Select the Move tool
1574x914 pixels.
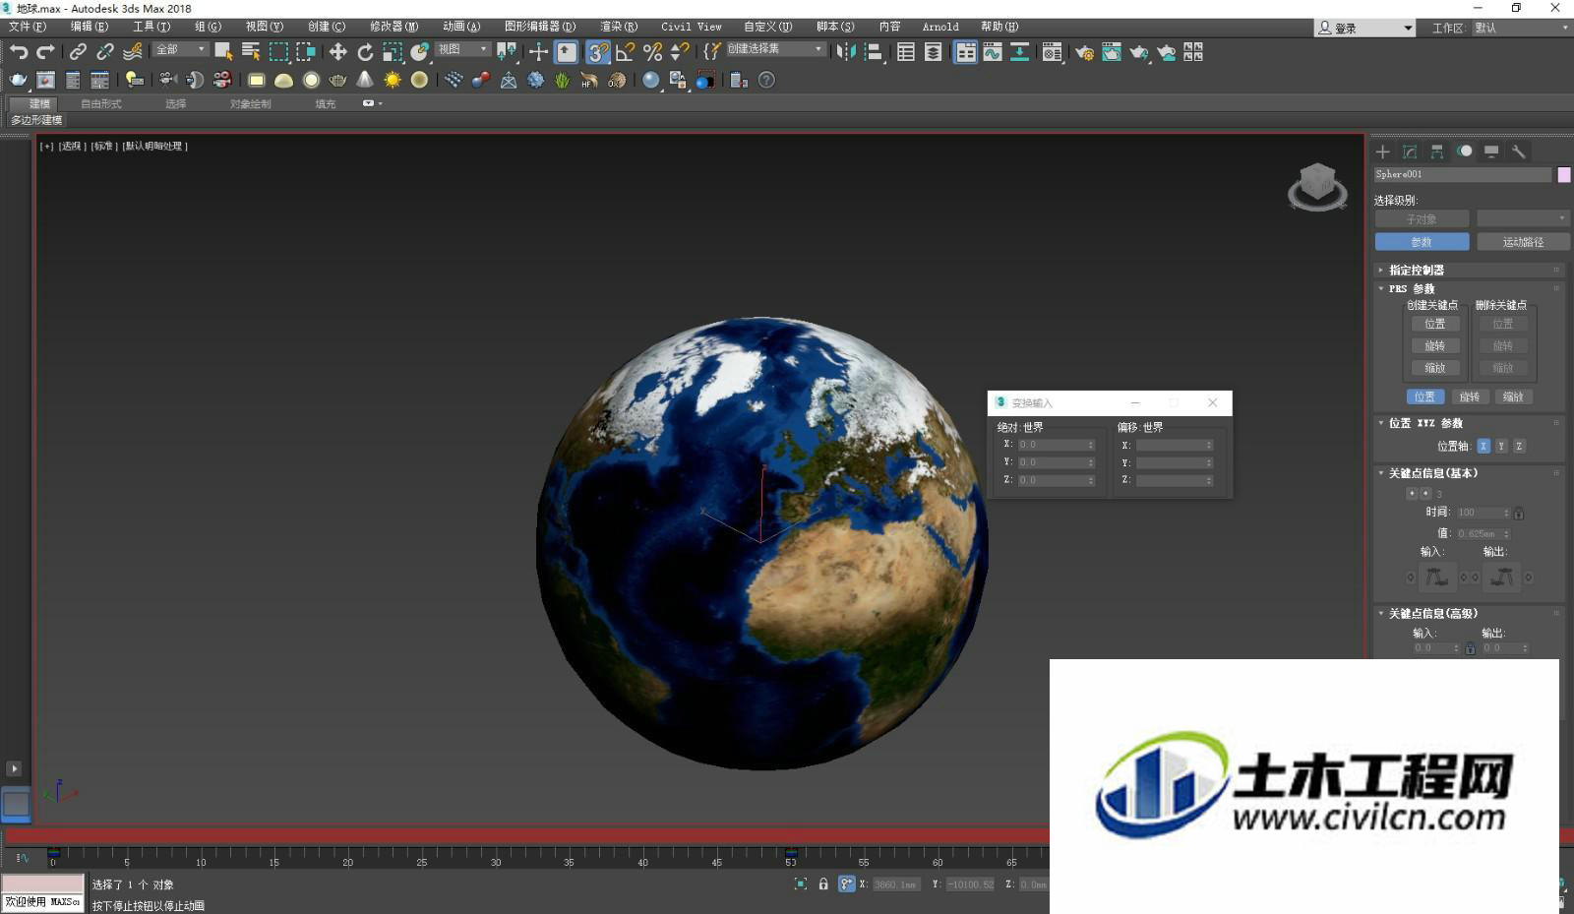[x=337, y=51]
